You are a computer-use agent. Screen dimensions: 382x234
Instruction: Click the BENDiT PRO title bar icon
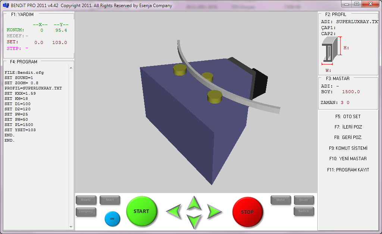click(6, 6)
